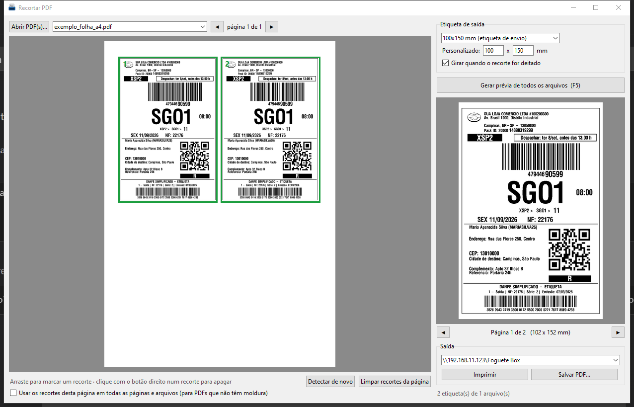The height and width of the screenshot is (407, 634).
Task: Maximize the Recortar PDF window
Action: coord(596,7)
